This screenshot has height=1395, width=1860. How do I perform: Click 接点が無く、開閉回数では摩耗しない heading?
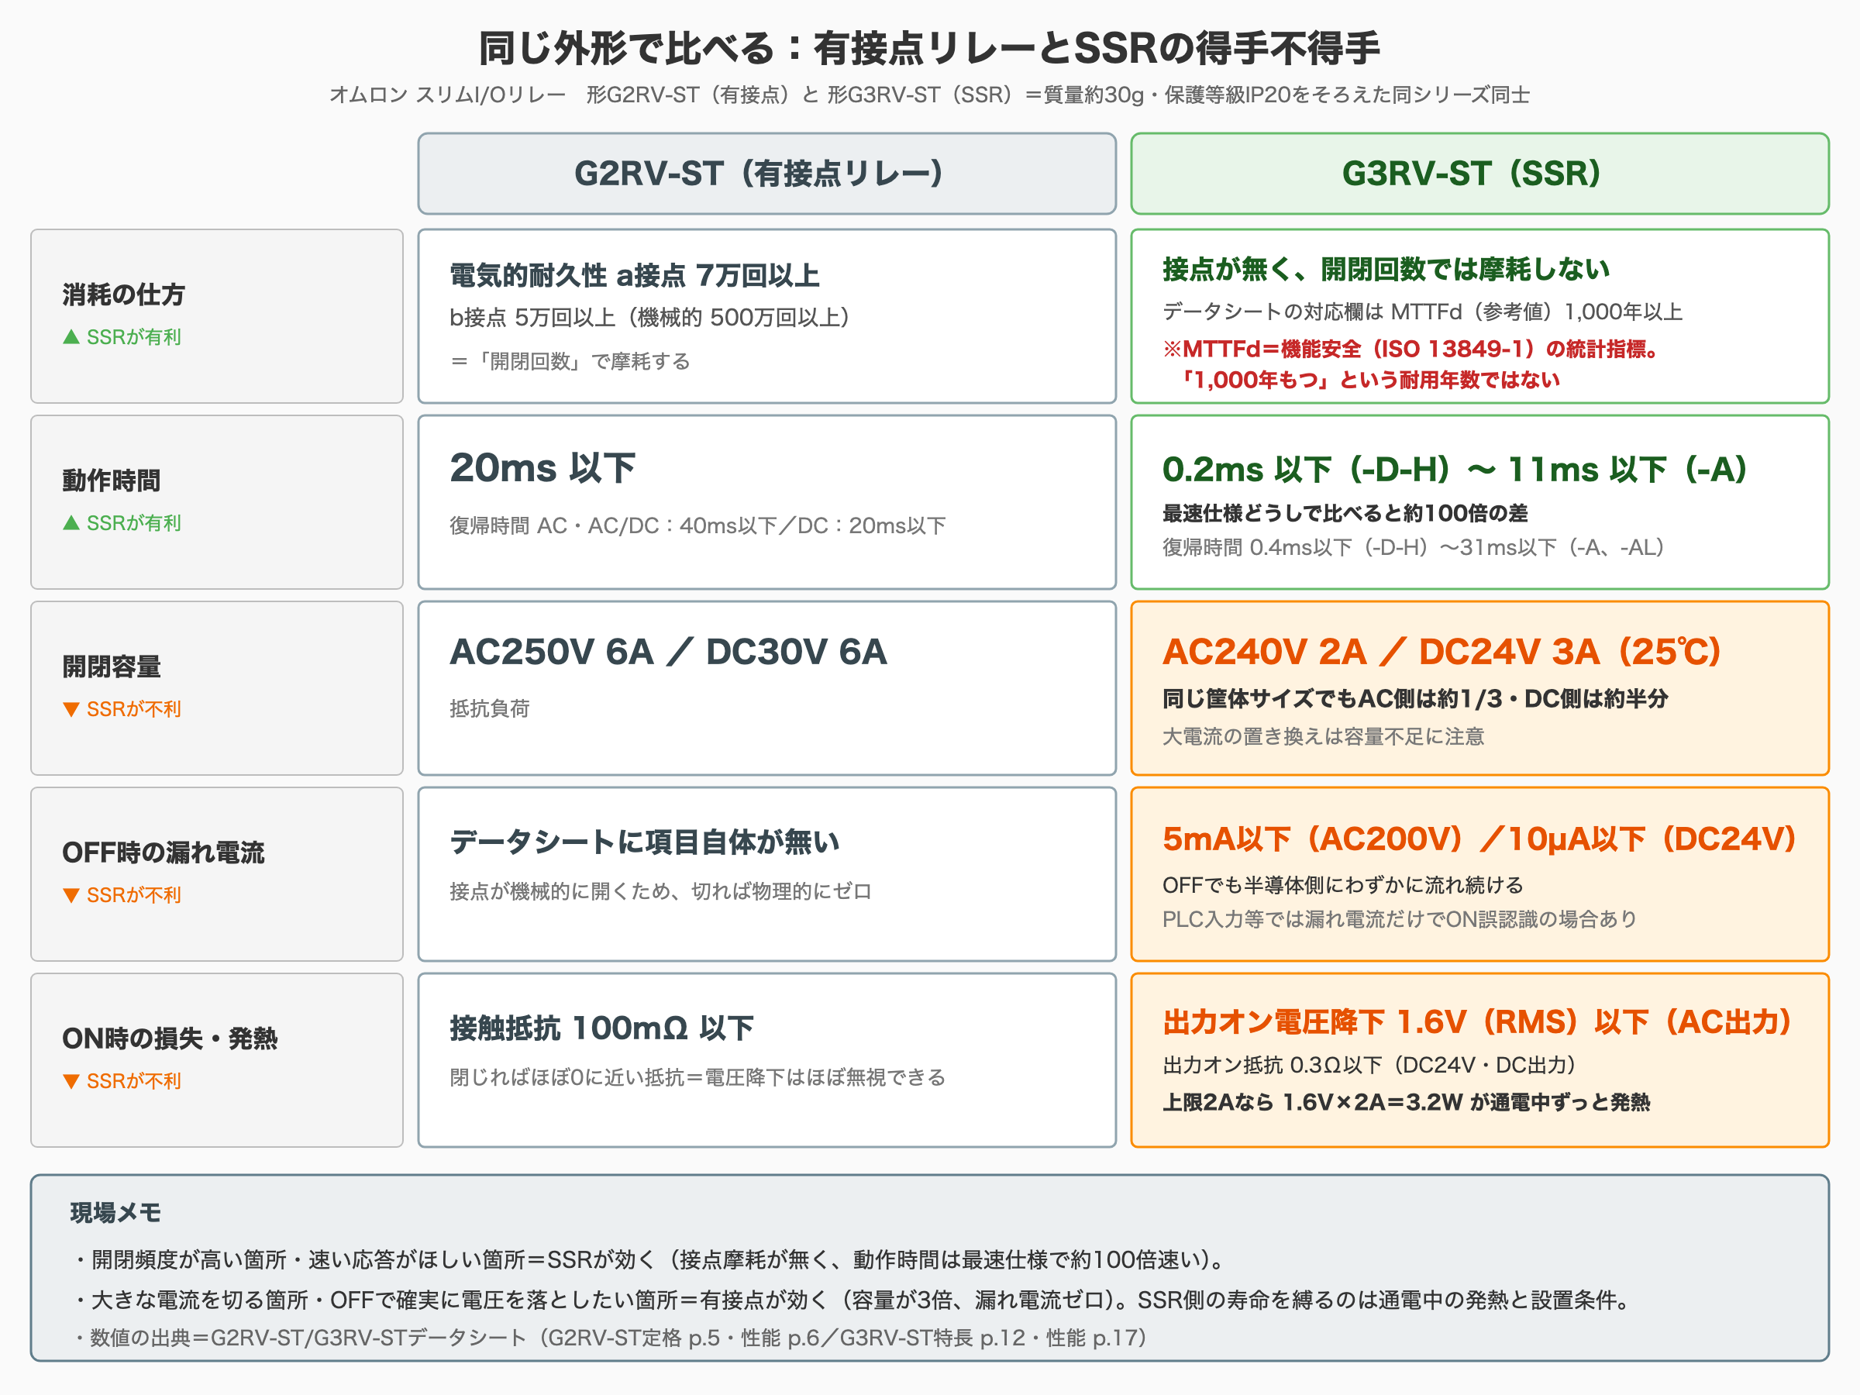tap(1386, 269)
